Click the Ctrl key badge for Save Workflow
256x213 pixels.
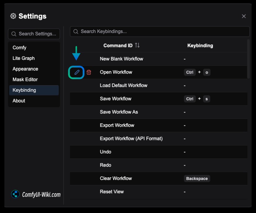pos(190,99)
